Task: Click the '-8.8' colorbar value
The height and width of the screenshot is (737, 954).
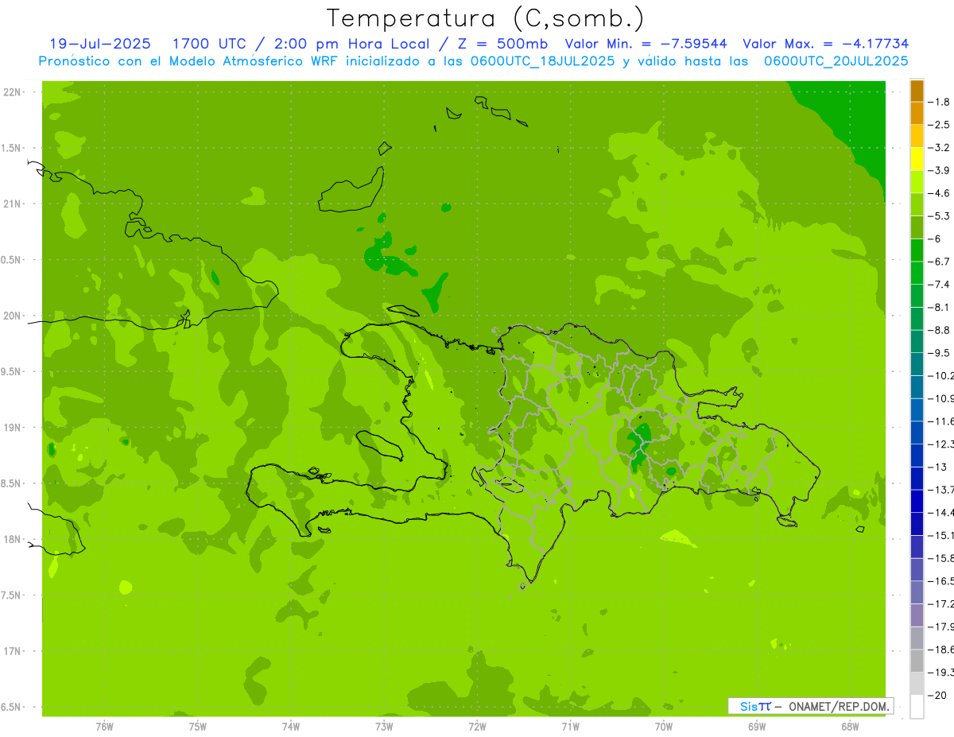Action: click(x=940, y=330)
